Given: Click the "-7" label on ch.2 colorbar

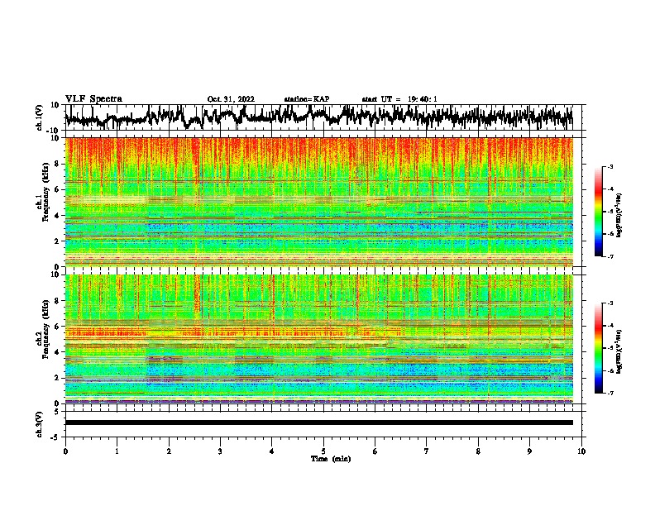Looking at the screenshot, I should (x=610, y=393).
